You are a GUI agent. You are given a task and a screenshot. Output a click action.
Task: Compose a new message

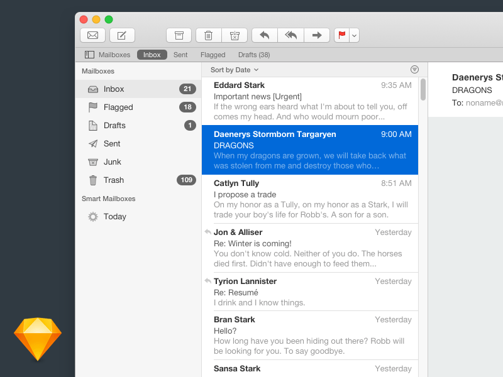pyautogui.click(x=121, y=35)
